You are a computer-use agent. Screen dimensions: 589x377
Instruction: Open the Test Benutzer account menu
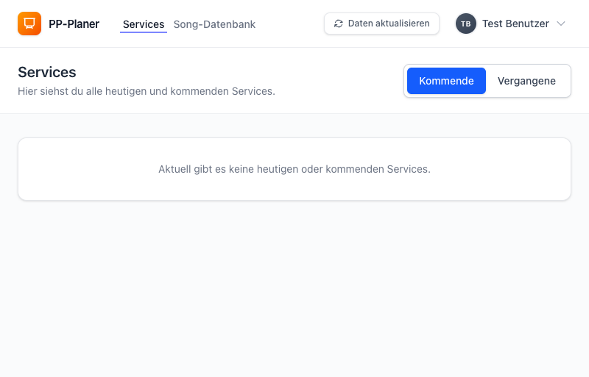point(515,24)
